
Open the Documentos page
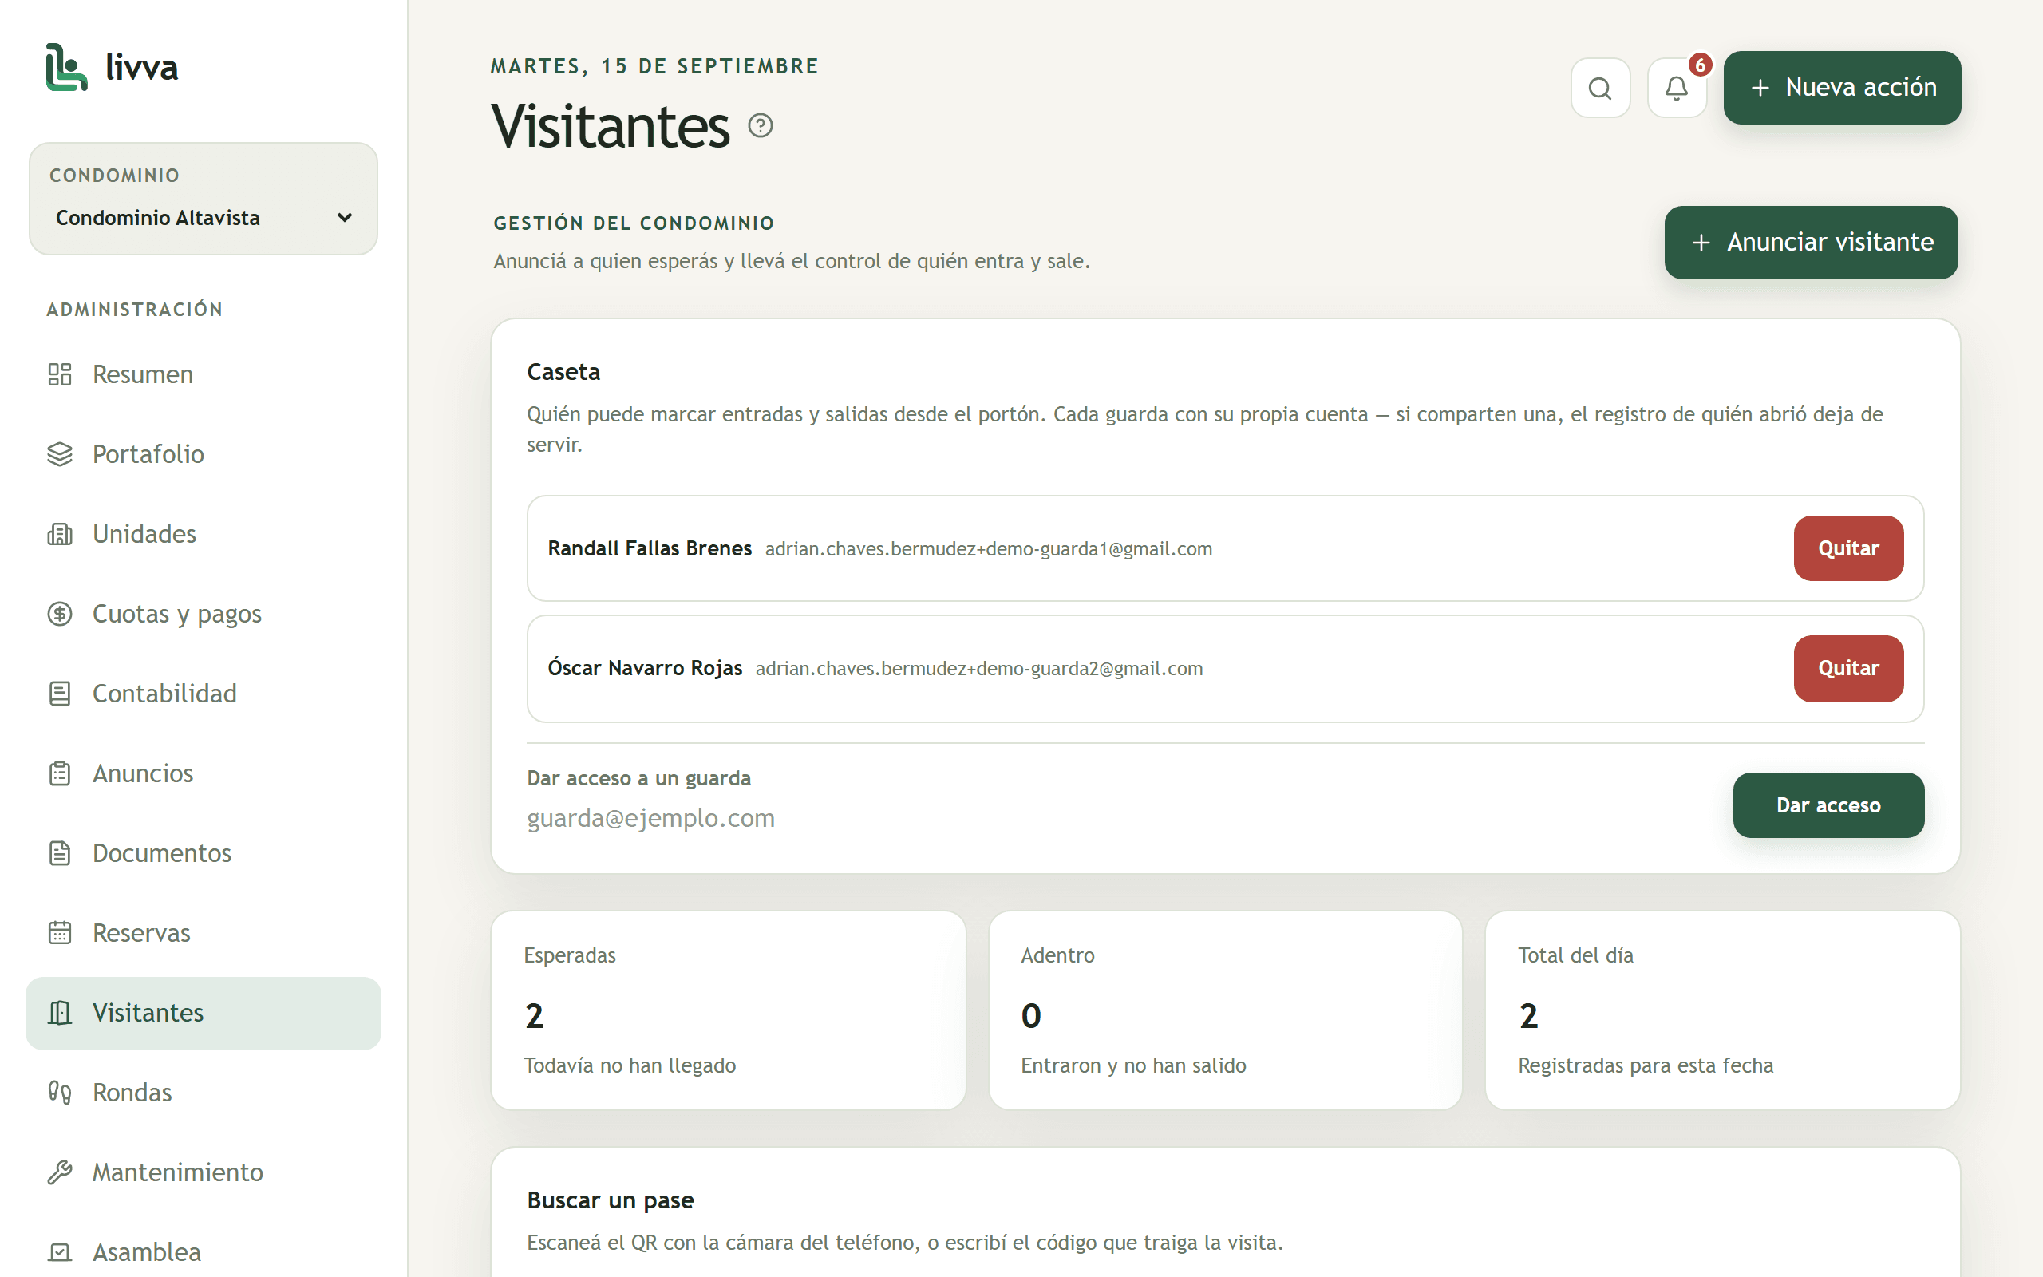click(204, 853)
